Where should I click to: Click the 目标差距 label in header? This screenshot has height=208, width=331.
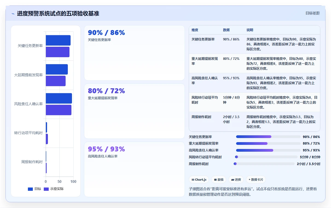point(312,13)
